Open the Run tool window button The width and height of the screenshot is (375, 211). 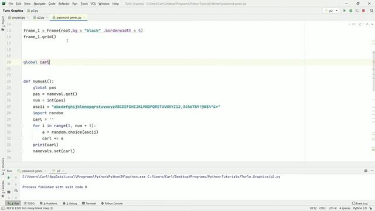coord(13,203)
